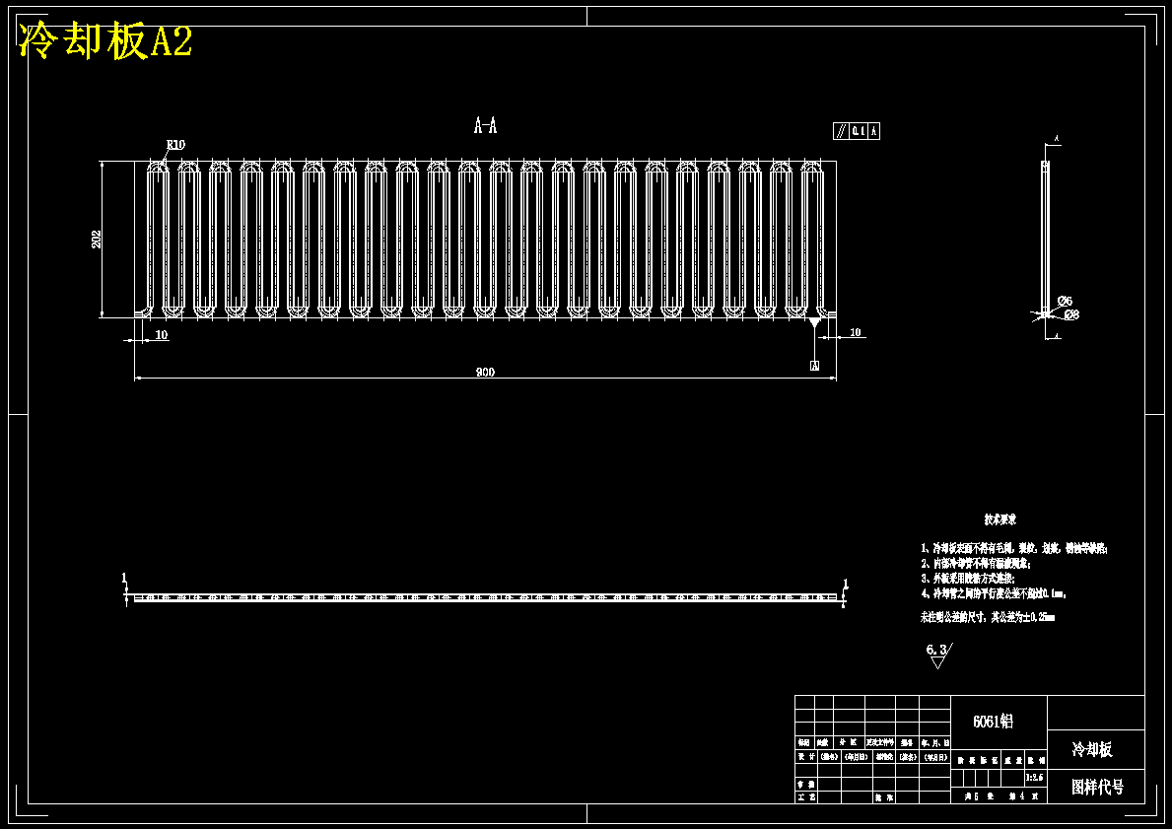The height and width of the screenshot is (829, 1172).
Task: Select the Ø6 diameter annotation
Action: click(1066, 302)
